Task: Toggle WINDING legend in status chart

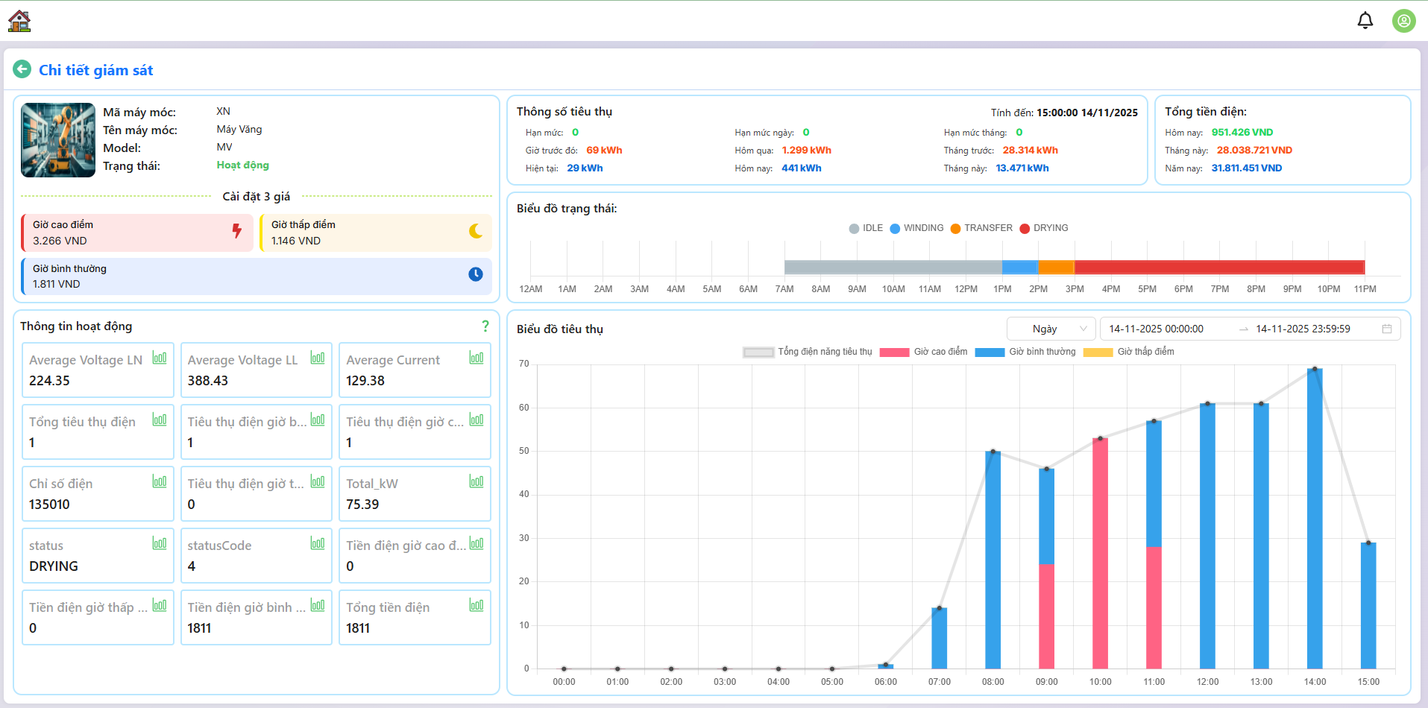Action: click(x=916, y=228)
